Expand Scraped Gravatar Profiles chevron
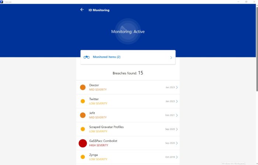The height and width of the screenshot is (165, 258). pos(177,129)
